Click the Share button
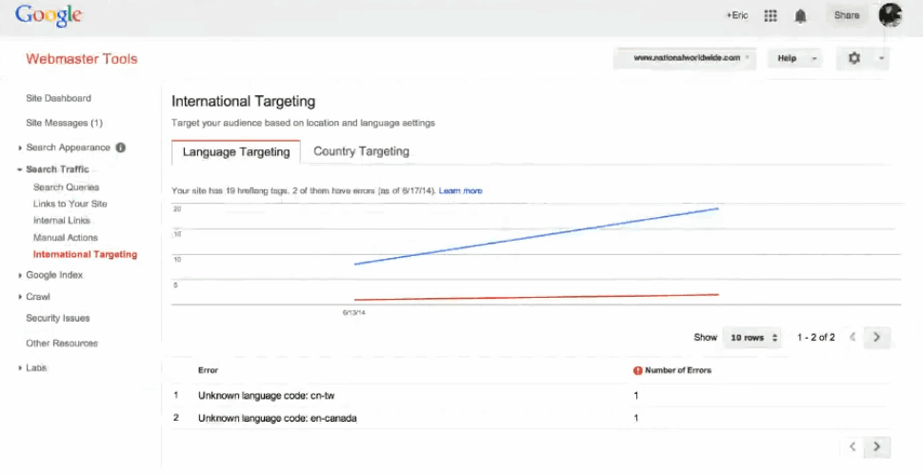Image resolution: width=923 pixels, height=474 pixels. point(846,15)
